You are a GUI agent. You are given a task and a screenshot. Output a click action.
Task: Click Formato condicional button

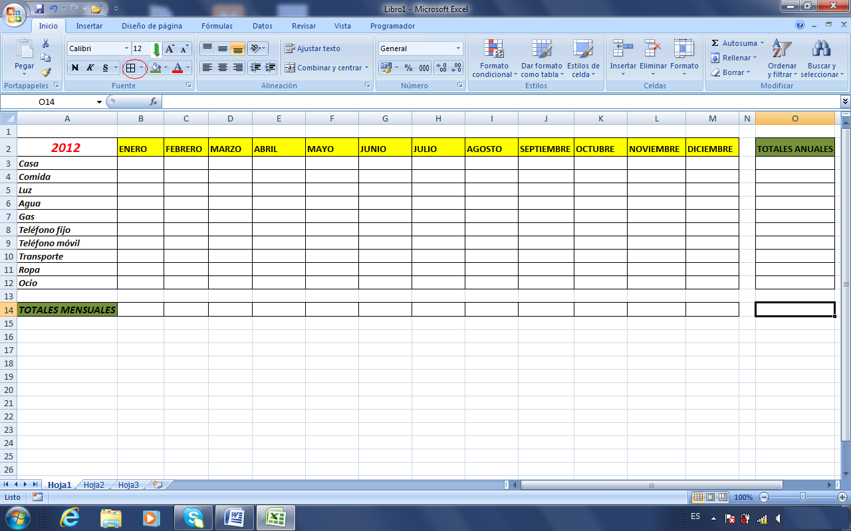[494, 58]
